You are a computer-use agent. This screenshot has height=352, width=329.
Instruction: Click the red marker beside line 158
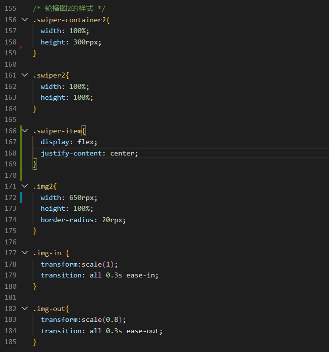(x=21, y=47)
